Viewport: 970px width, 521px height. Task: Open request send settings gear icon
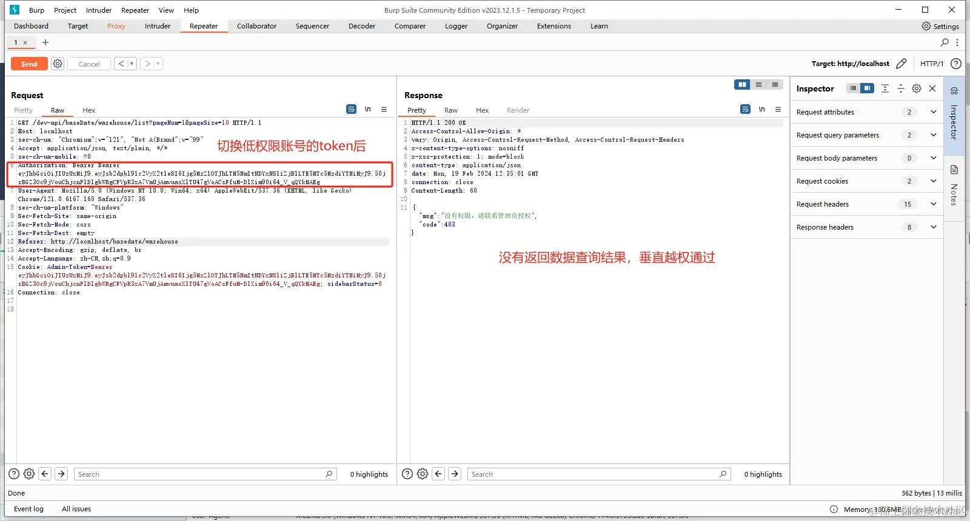58,64
